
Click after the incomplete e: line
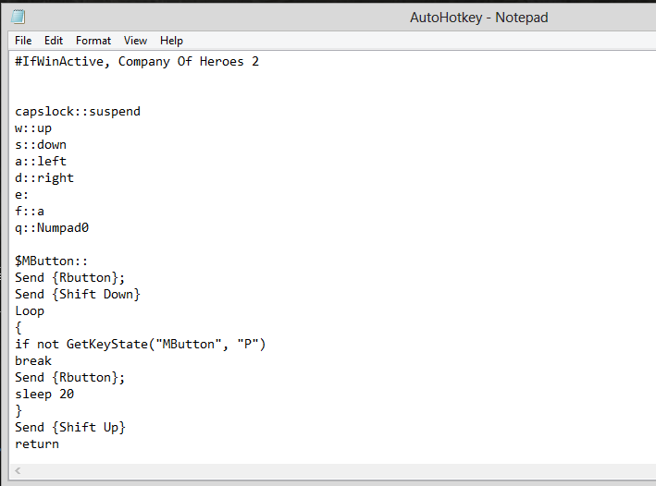pyautogui.click(x=29, y=195)
